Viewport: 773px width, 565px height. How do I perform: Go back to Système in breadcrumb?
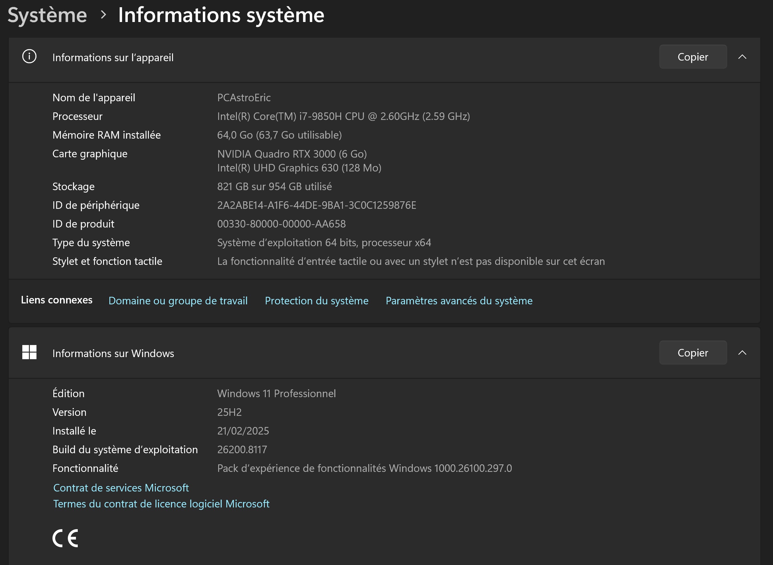[x=47, y=15]
